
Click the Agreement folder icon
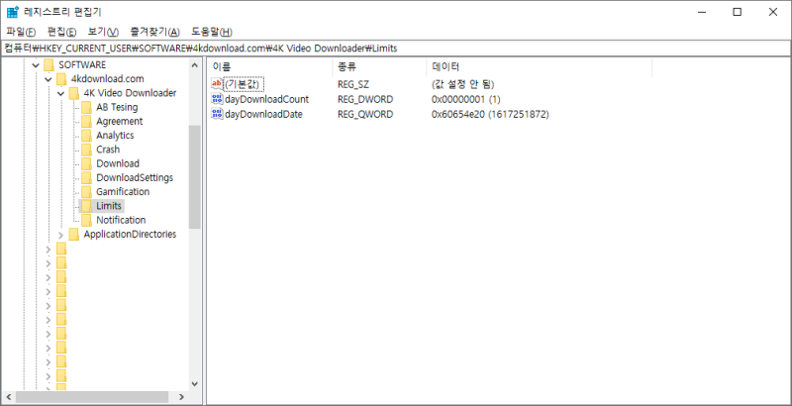[x=87, y=122]
